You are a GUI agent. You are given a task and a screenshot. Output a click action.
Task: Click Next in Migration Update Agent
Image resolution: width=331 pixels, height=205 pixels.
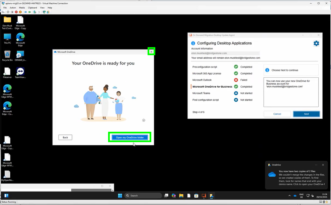[x=306, y=114]
